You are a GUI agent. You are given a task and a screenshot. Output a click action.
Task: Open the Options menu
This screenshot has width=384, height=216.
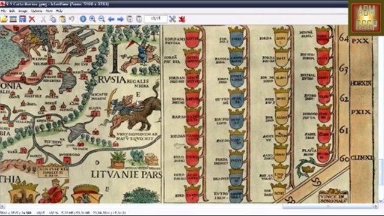click(x=37, y=11)
